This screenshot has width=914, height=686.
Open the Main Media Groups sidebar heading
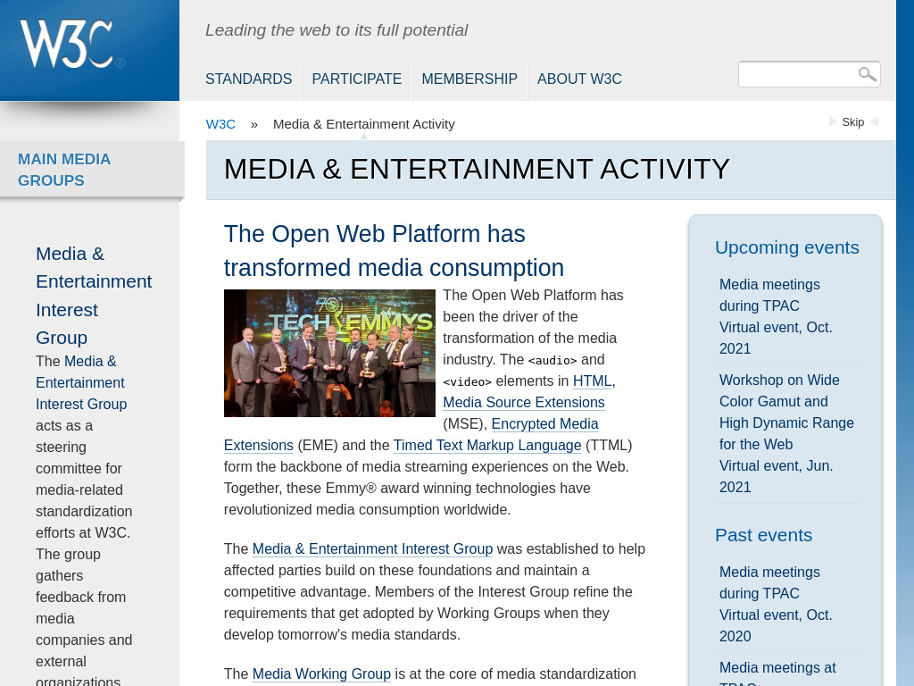(64, 170)
